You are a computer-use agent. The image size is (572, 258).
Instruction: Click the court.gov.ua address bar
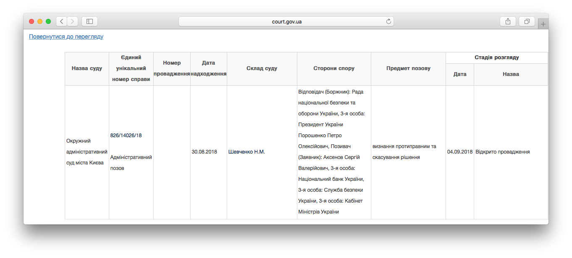286,21
